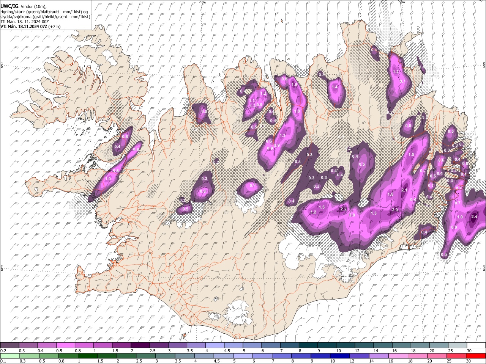This screenshot has height=364, width=486.
Task: Pick the light periwinkle swatch labeled 4 in the purple scale
Action: pyautogui.click(x=215, y=345)
